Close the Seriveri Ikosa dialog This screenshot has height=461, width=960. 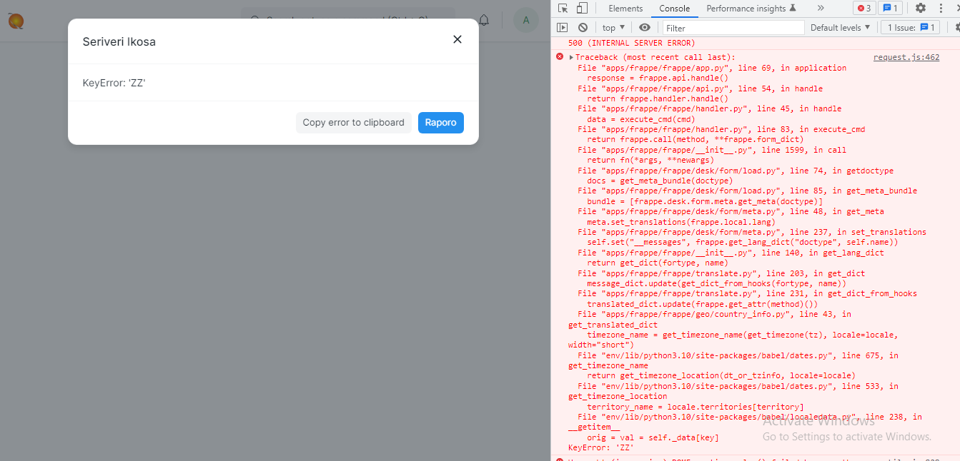click(457, 39)
